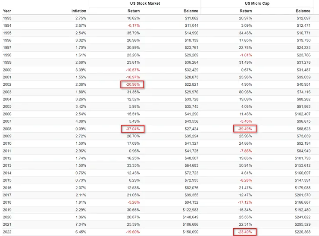
Task: Select the highlighted -39.49% micro cap return
Action: pos(245,129)
